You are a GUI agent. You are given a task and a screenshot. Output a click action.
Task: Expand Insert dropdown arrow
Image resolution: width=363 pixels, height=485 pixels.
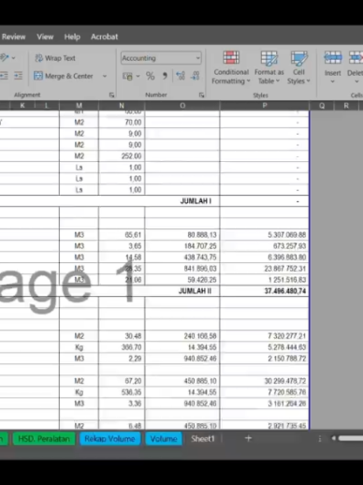click(332, 81)
